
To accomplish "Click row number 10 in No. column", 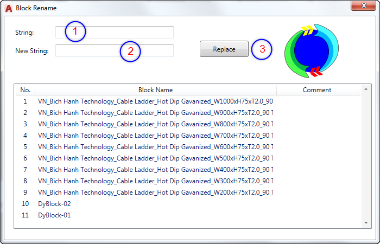I will (25, 204).
